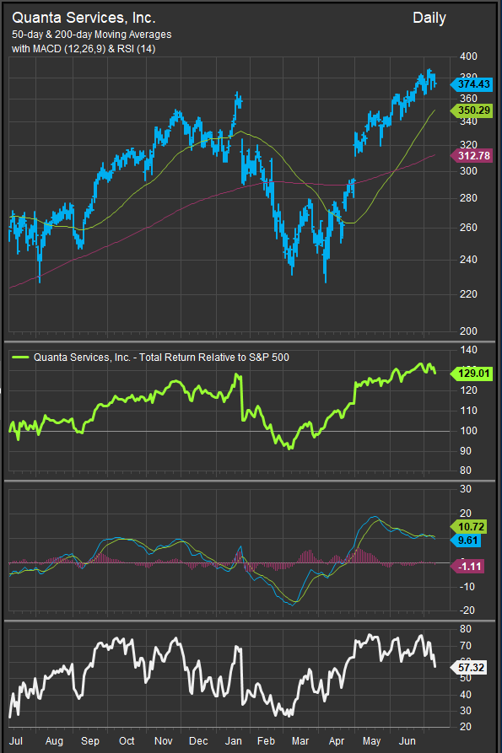Click the Total Return Relative to S&P 500 legend
This screenshot has height=753, width=502.
click(x=161, y=358)
